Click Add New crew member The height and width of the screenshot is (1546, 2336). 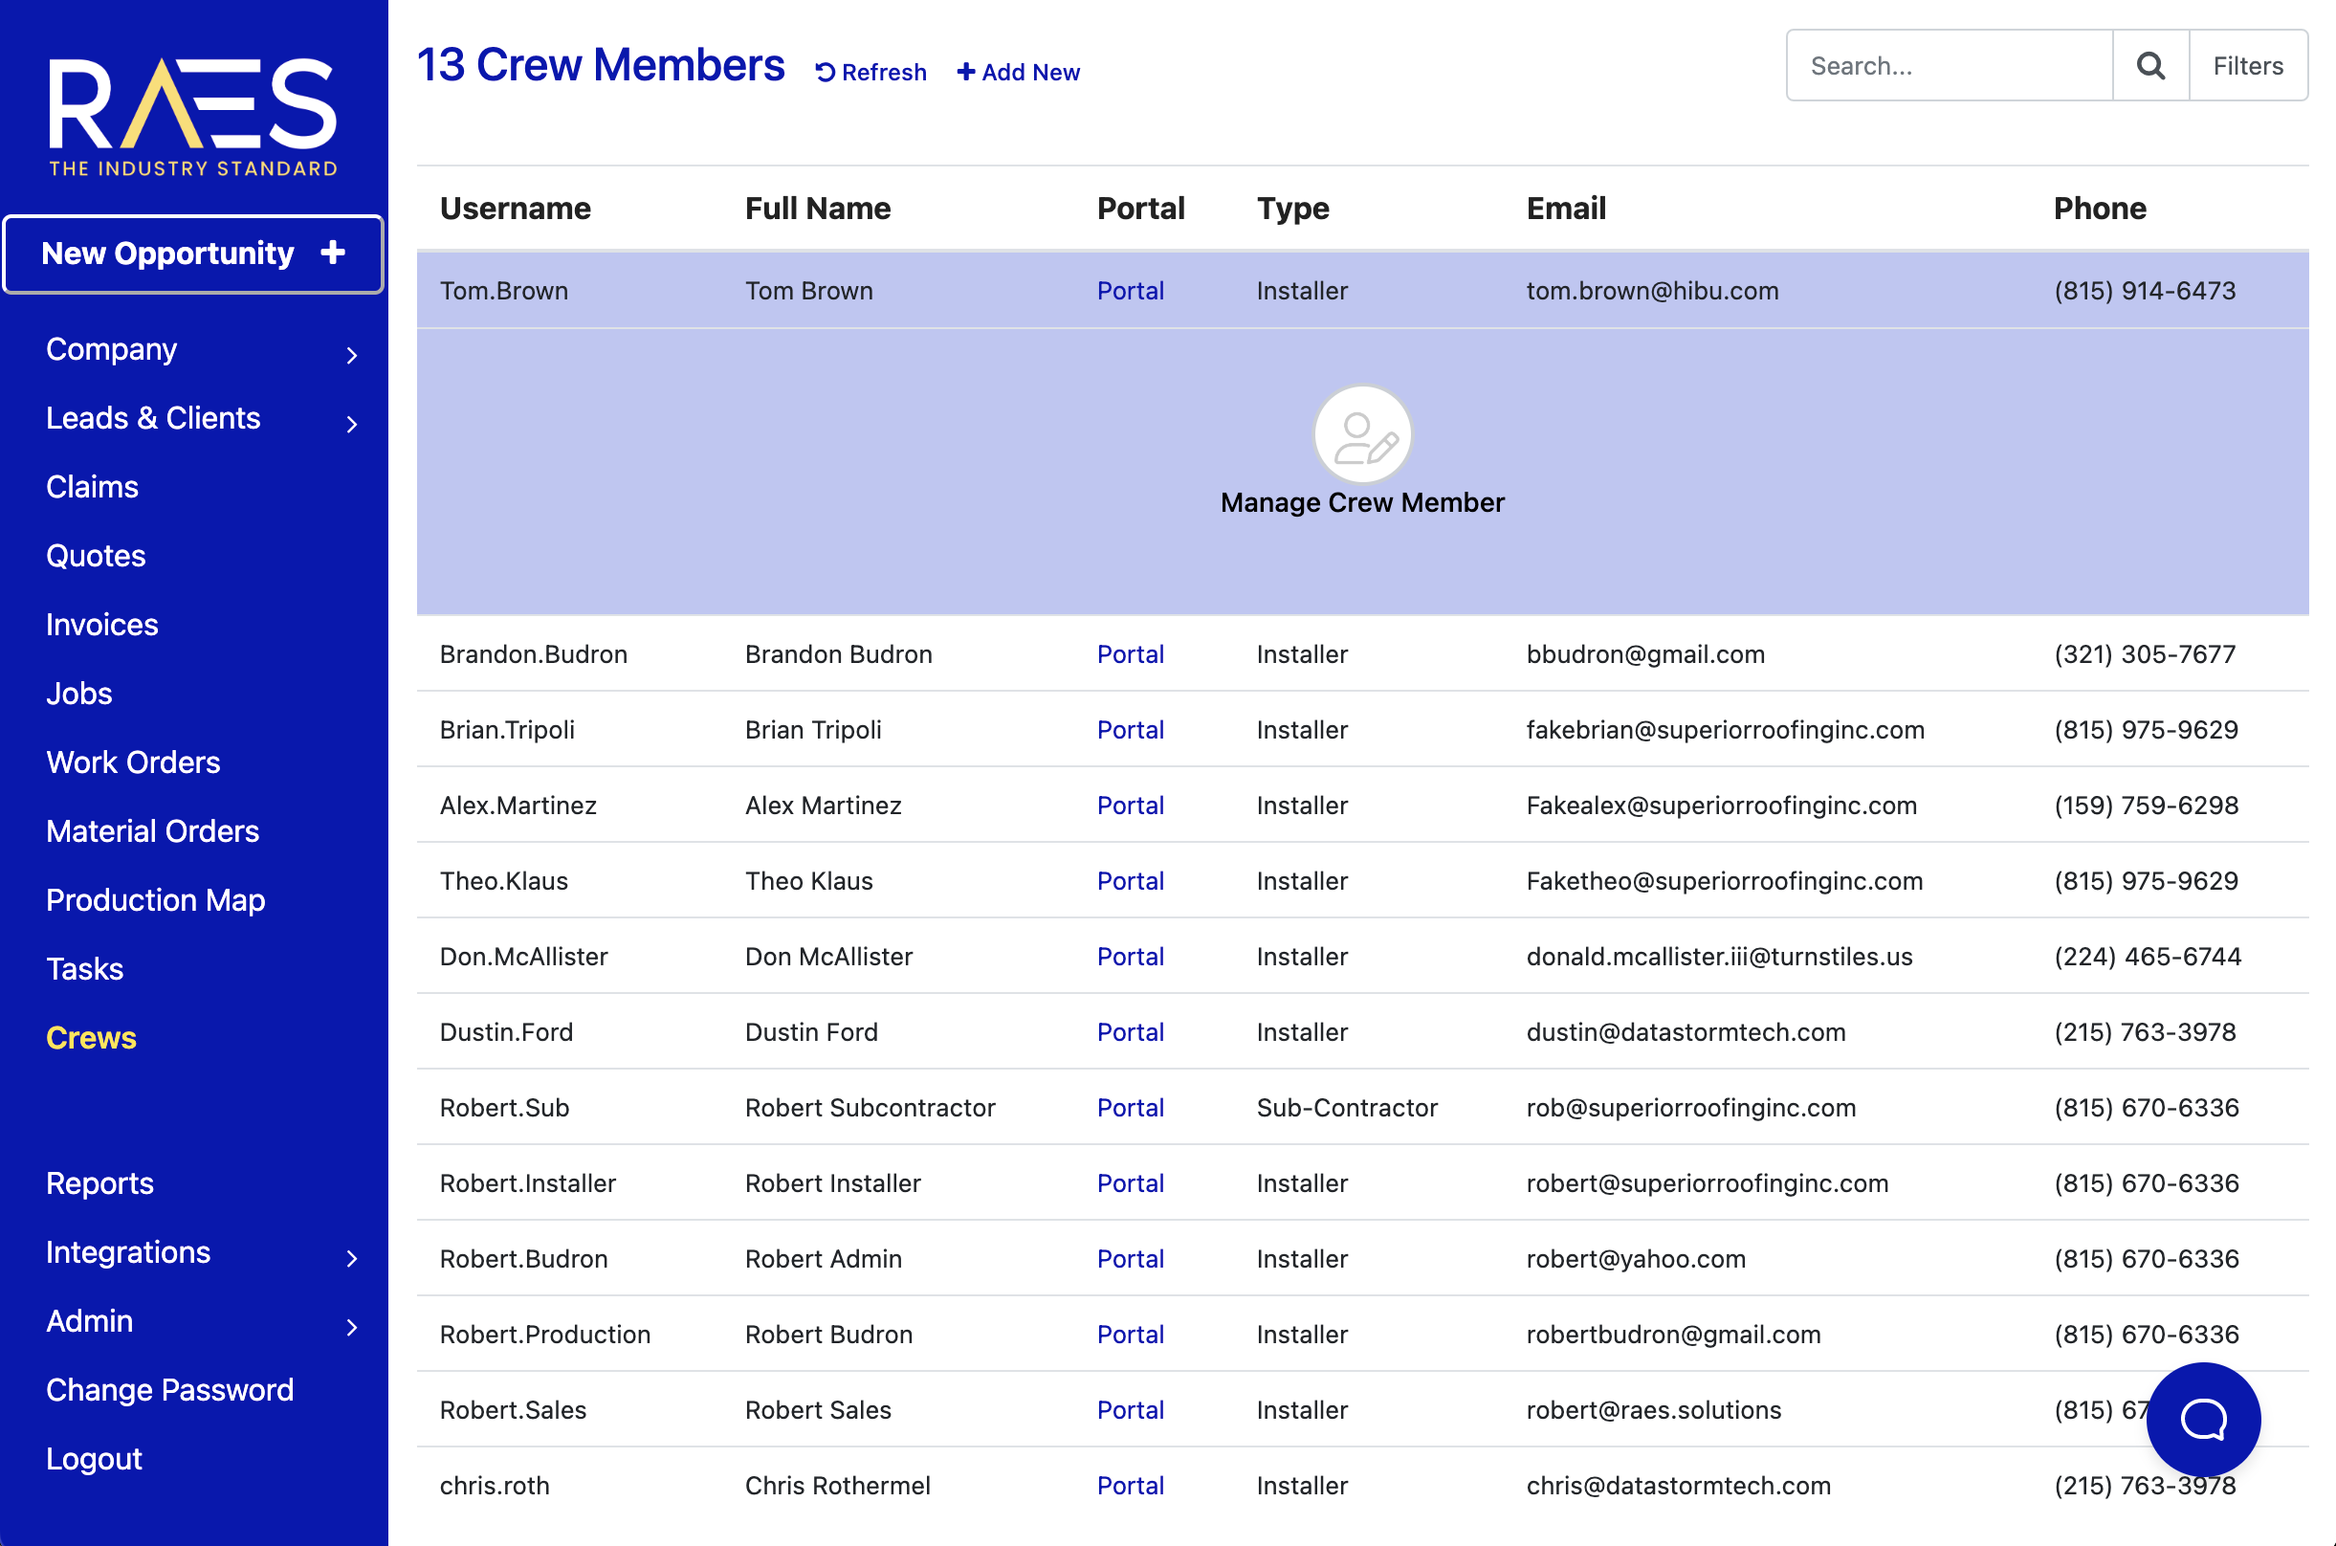pyautogui.click(x=1018, y=72)
